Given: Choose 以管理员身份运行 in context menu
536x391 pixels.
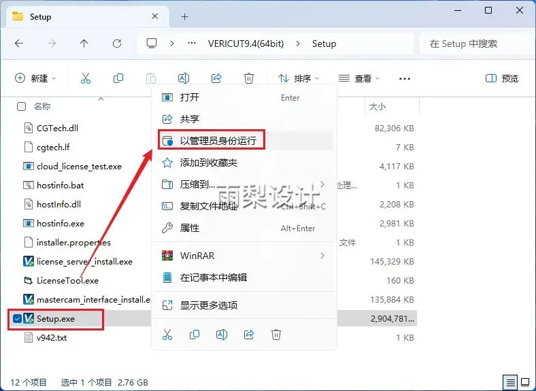Looking at the screenshot, I should (244, 141).
